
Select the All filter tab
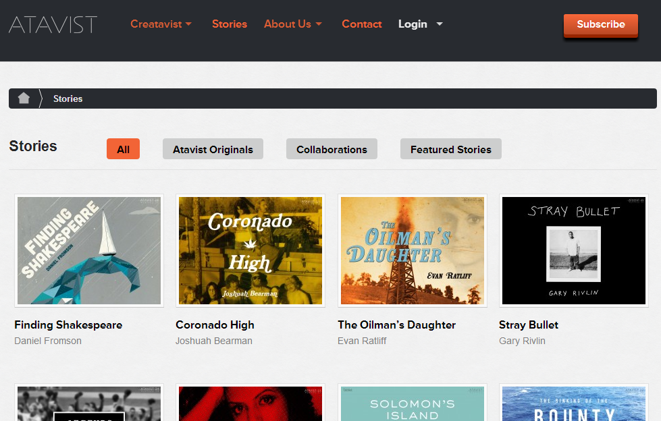coord(123,149)
